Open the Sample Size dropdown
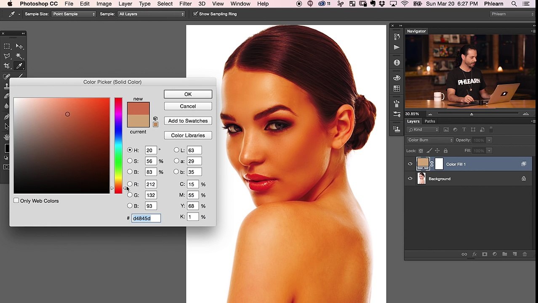This screenshot has height=303, width=538. [74, 14]
